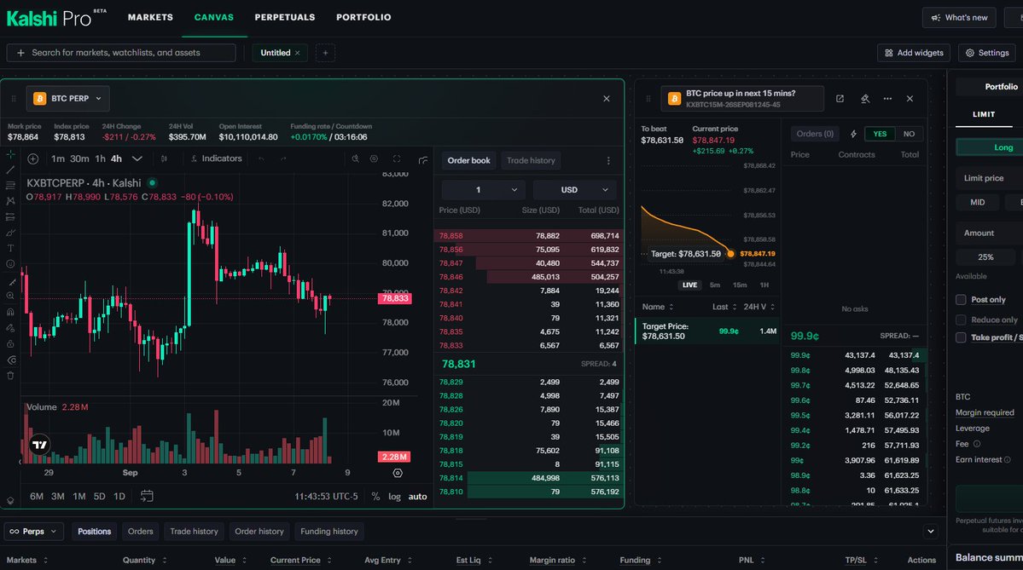Open the TradingView logo on the chart
Image resolution: width=1023 pixels, height=570 pixels.
pyautogui.click(x=40, y=445)
